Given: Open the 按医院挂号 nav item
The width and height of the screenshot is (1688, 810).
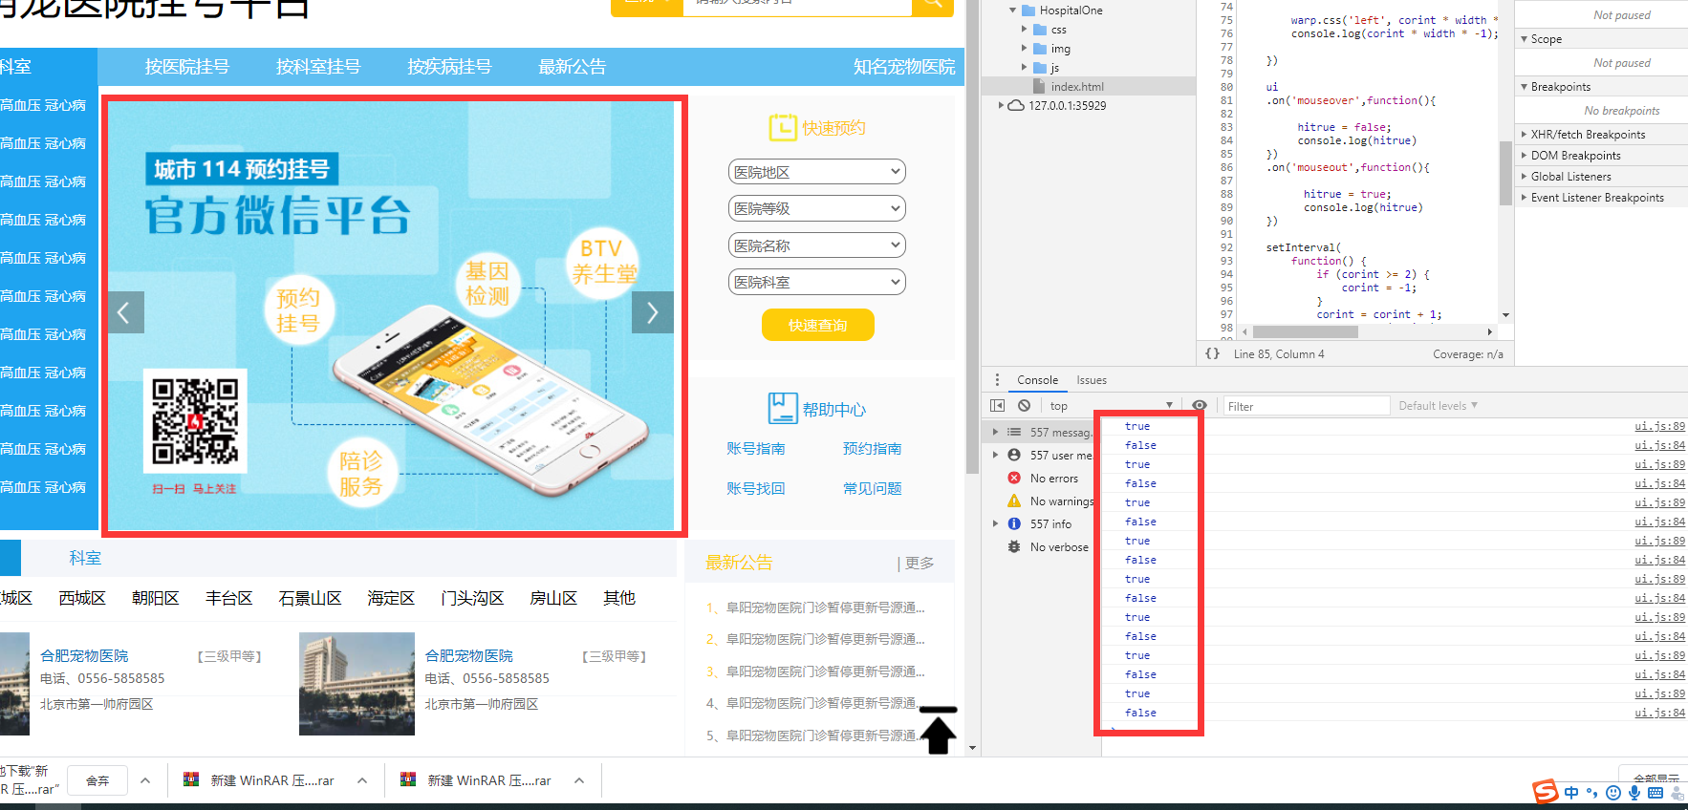Looking at the screenshot, I should pyautogui.click(x=187, y=67).
